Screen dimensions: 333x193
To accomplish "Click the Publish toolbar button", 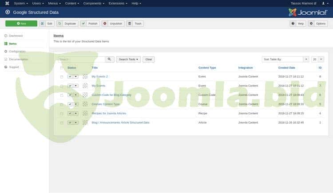I will [x=90, y=24].
